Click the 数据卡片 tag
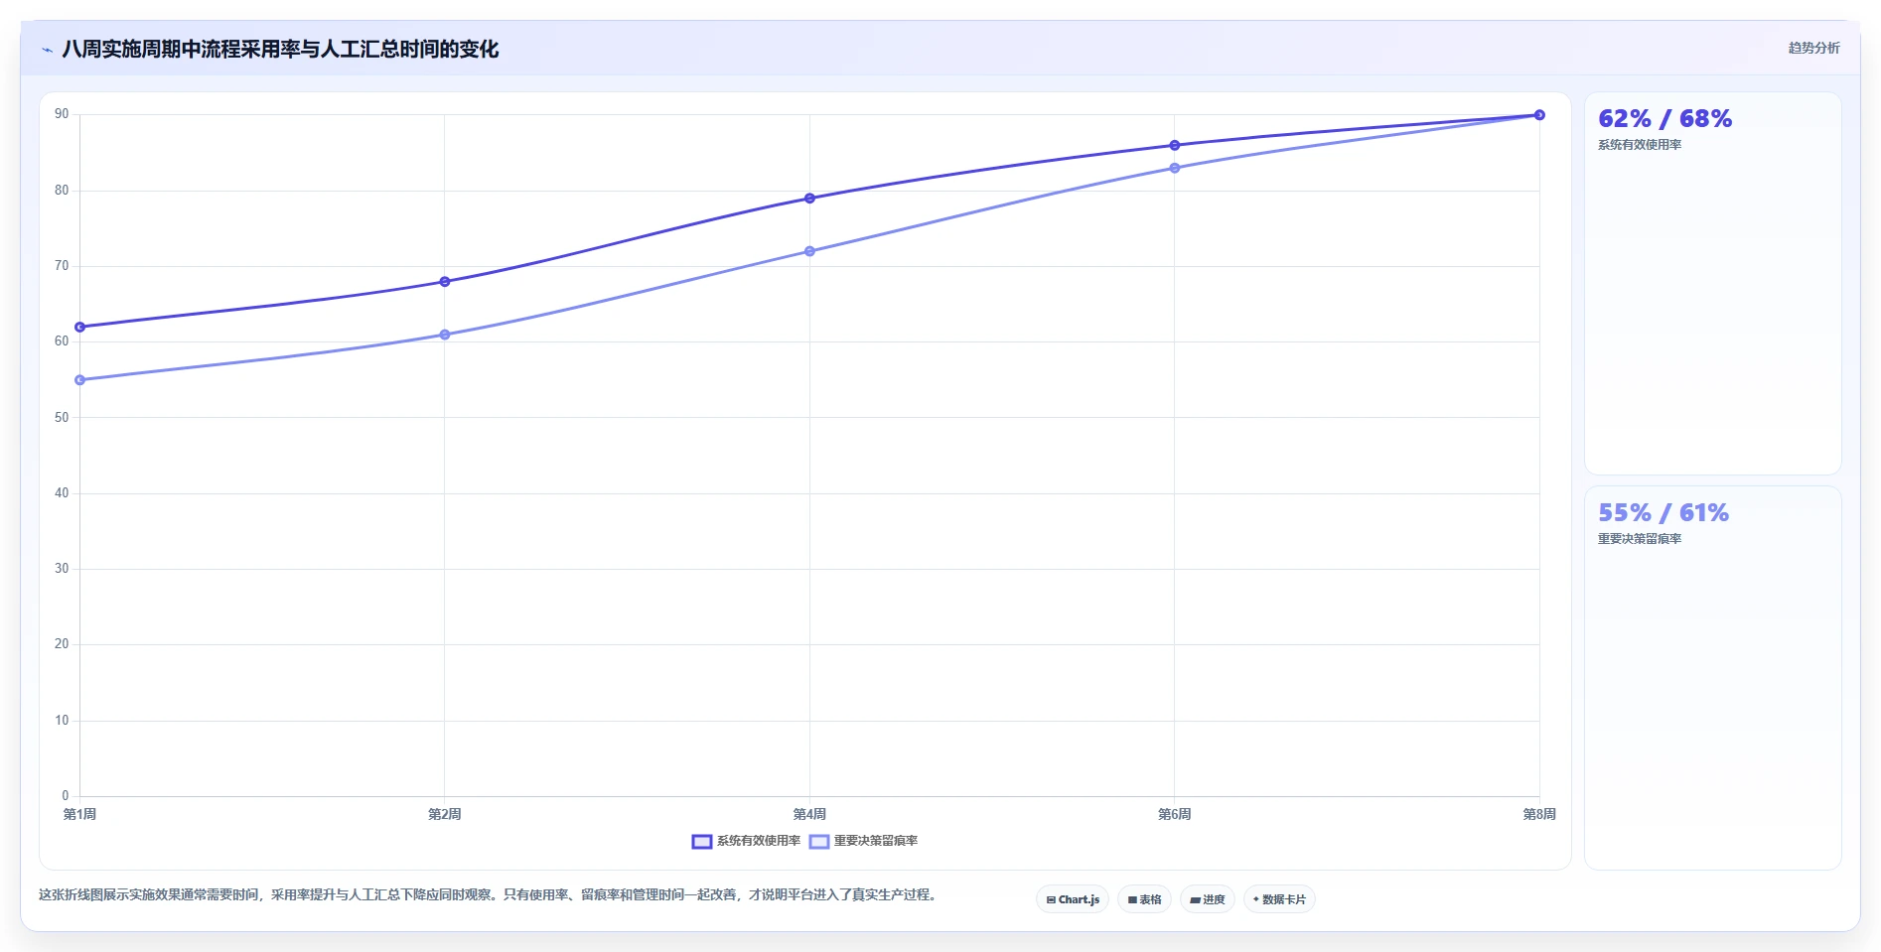The image size is (1881, 952). (x=1279, y=899)
